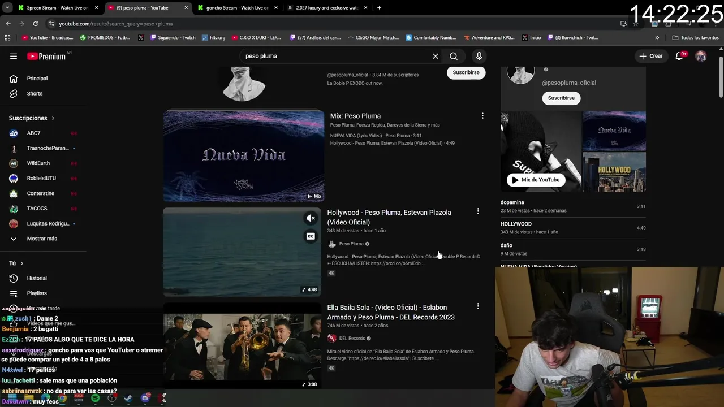Viewport: 724px width, 407px height.
Task: Open more options for Mix: Peso Pluma
Action: click(x=482, y=116)
